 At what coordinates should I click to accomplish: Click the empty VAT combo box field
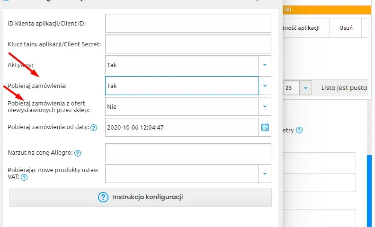182,174
